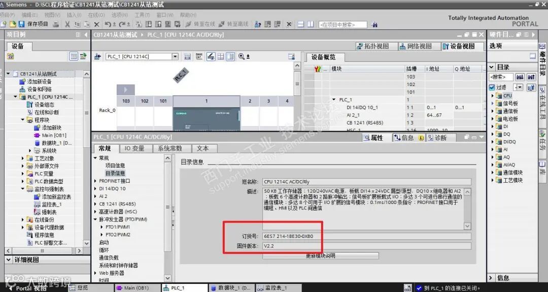This screenshot has width=548, height=292.
Task: Open the 编辑(E) menu
Action: pos(29,15)
